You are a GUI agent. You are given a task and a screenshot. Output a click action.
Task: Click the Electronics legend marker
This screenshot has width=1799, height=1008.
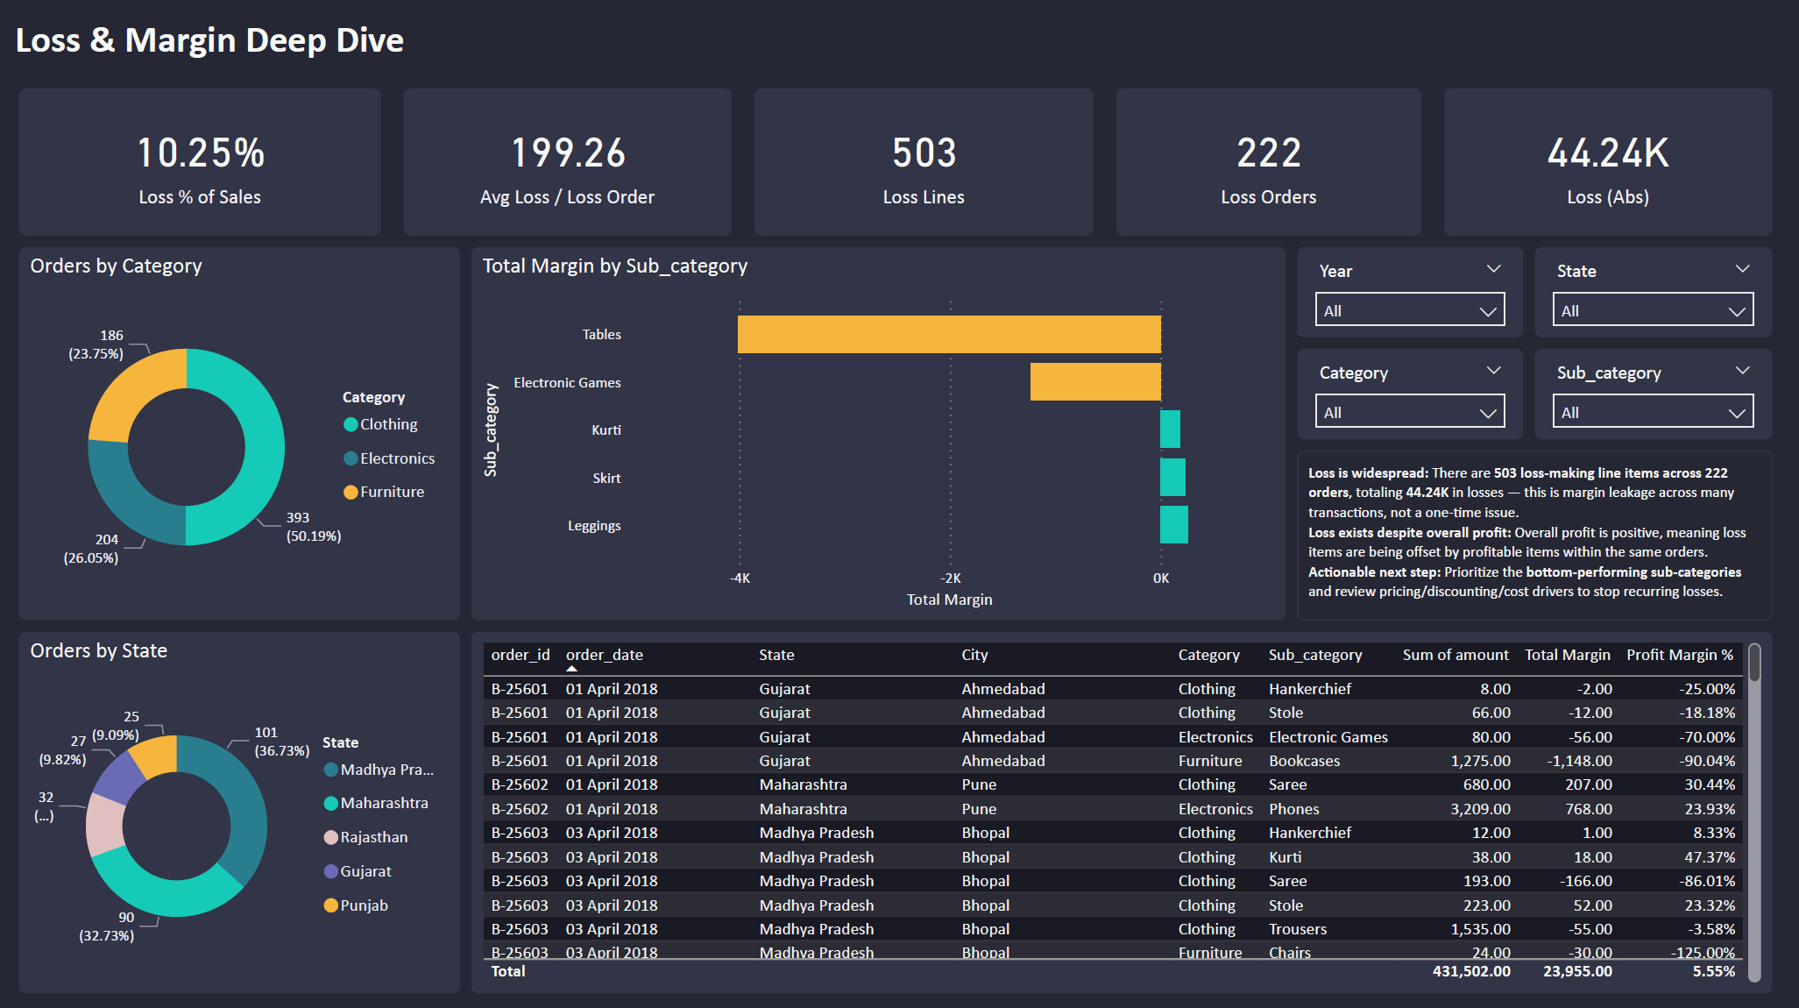351,458
